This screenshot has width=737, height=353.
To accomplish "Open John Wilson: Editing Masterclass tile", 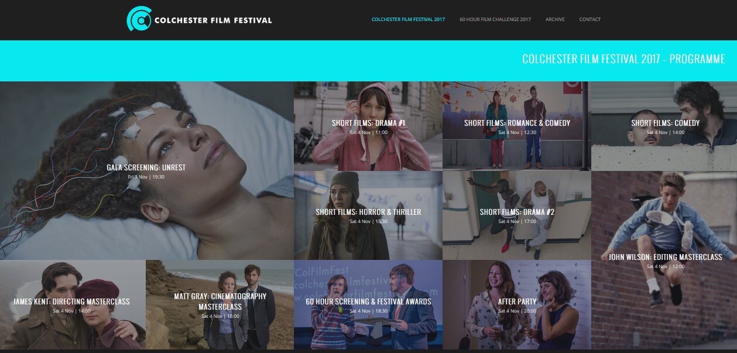I will (664, 260).
